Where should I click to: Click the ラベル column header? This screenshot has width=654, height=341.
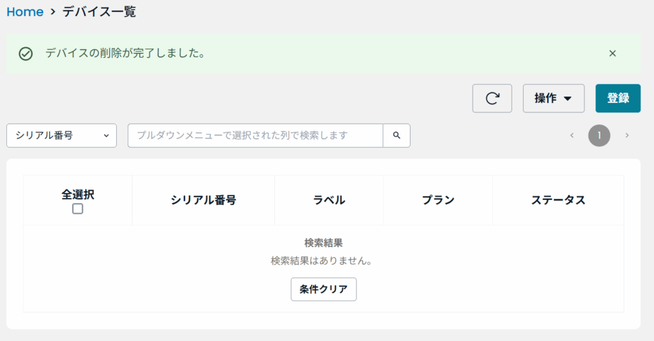pyautogui.click(x=329, y=200)
